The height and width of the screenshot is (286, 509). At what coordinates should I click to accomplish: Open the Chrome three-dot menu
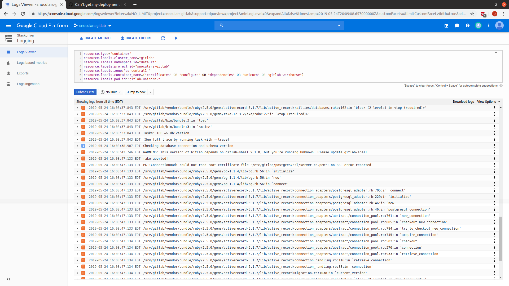[503, 14]
